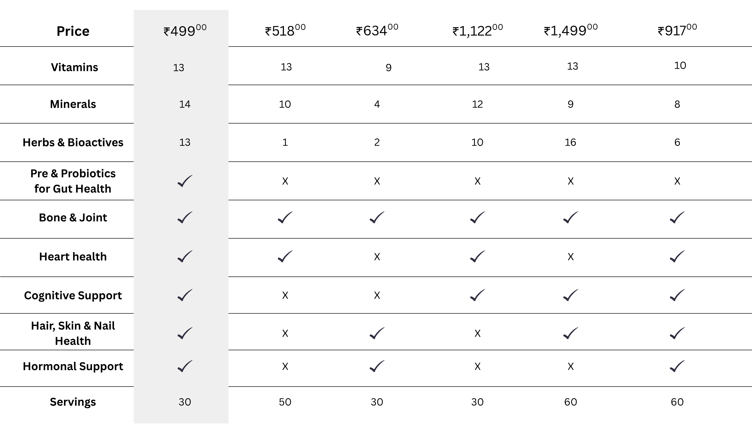The width and height of the screenshot is (752, 429).
Task: Click the Vitamins row label
Action: (74, 67)
